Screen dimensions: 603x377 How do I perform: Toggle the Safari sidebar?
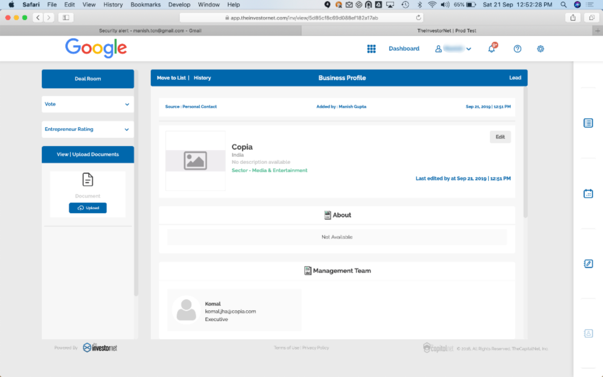pos(66,18)
